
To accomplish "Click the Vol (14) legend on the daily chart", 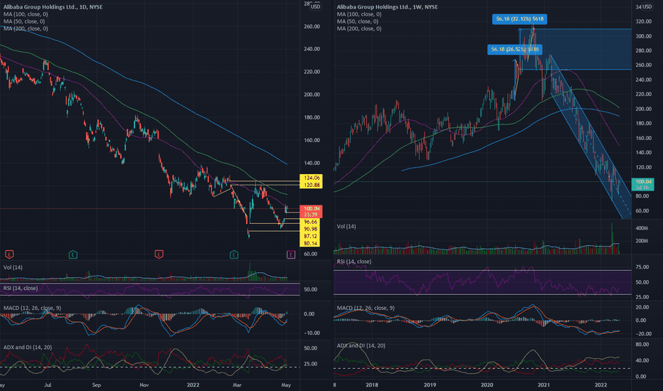I will click(x=13, y=267).
